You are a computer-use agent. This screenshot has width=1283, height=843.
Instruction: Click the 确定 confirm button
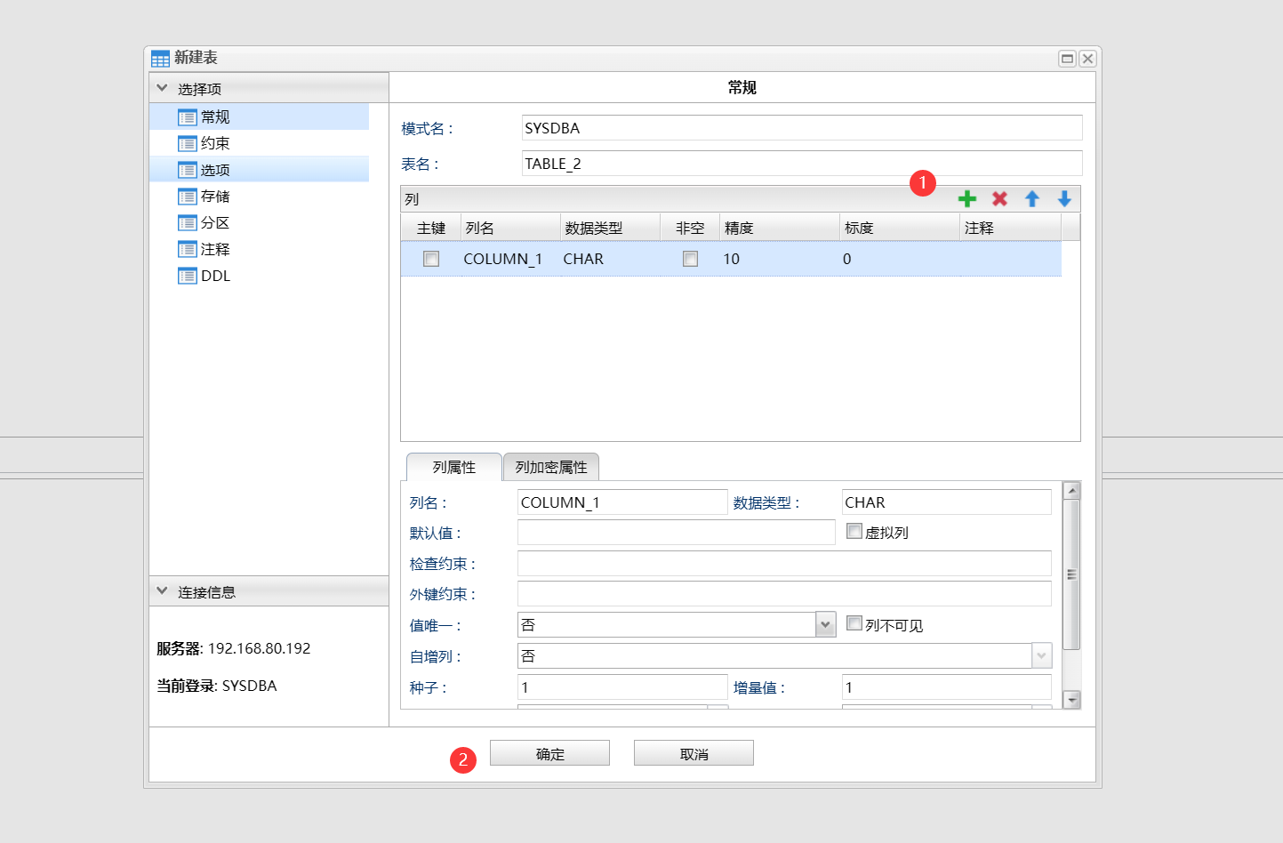point(549,752)
